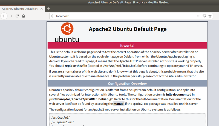Click the Apache2 Ubuntu Default Page heading
This screenshot has width=219, height=126.
tap(128, 29)
